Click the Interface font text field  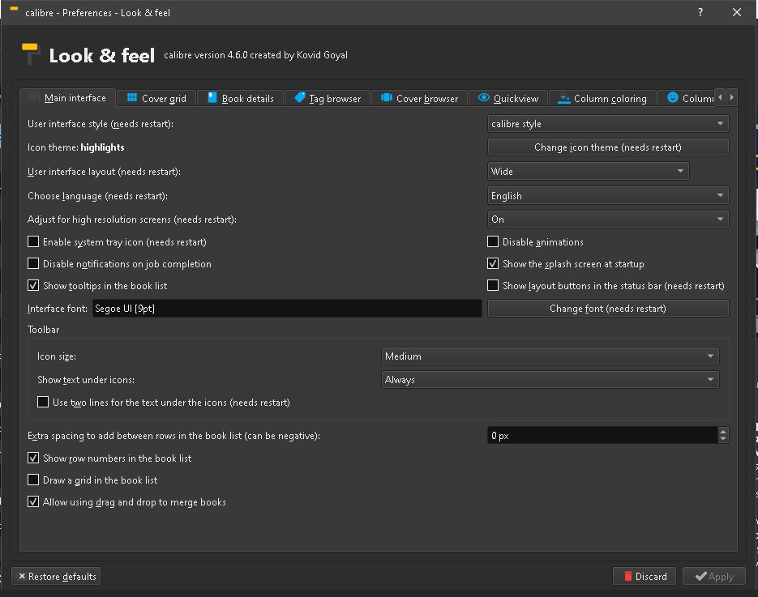[x=287, y=308]
